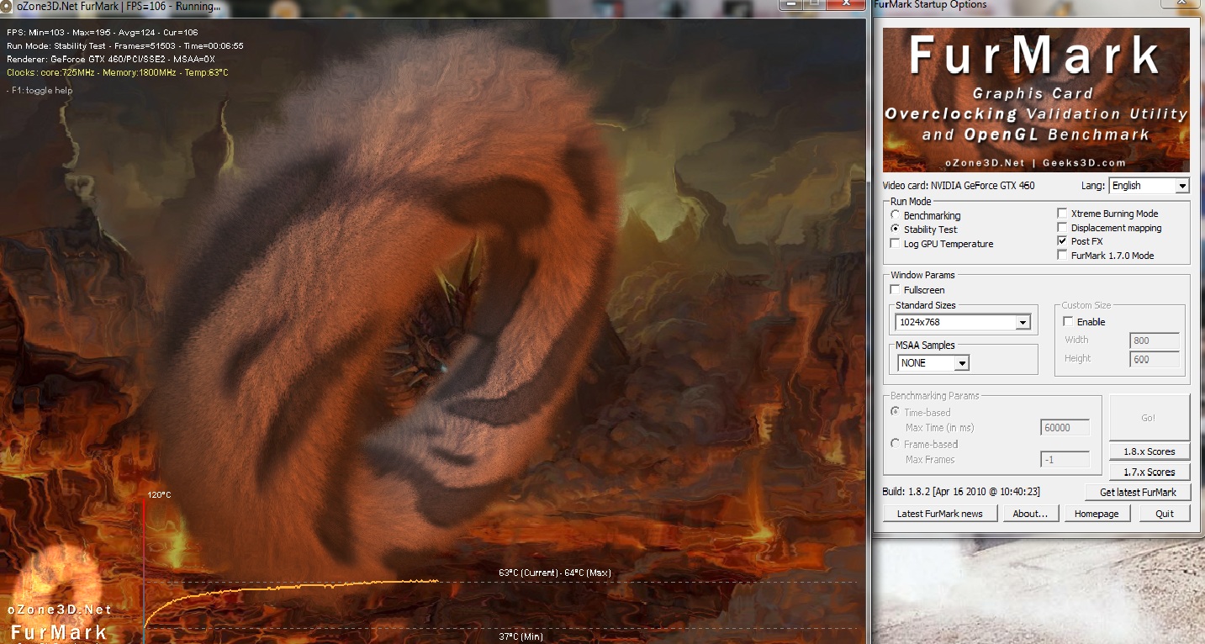Check the Custom Size Enable box
The width and height of the screenshot is (1205, 644).
click(1069, 322)
